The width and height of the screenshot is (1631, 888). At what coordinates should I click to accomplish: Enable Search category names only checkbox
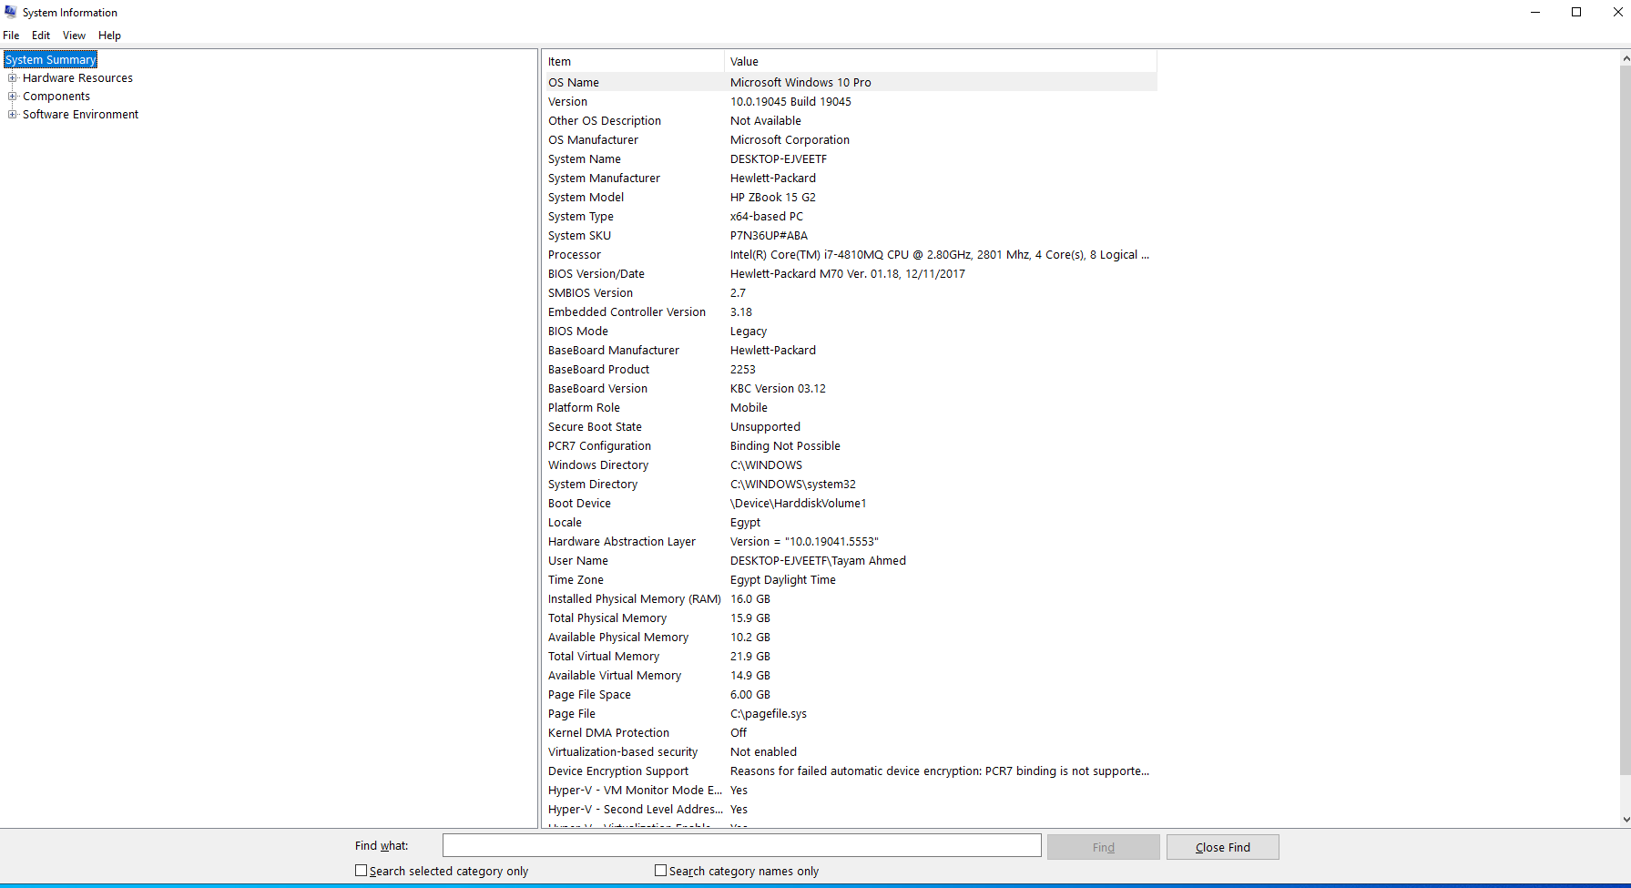[x=660, y=871]
